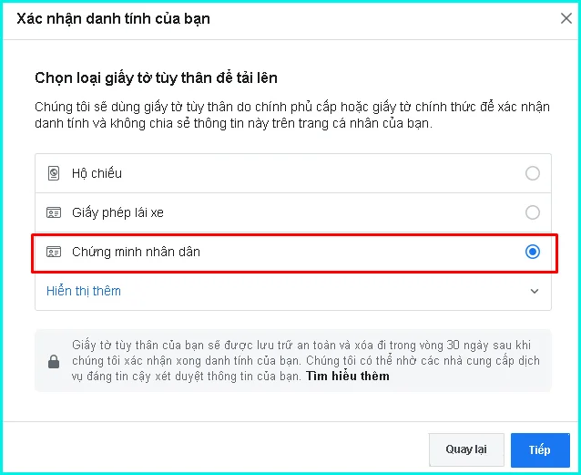Click the Quay lại button
581x475 pixels.
click(466, 449)
